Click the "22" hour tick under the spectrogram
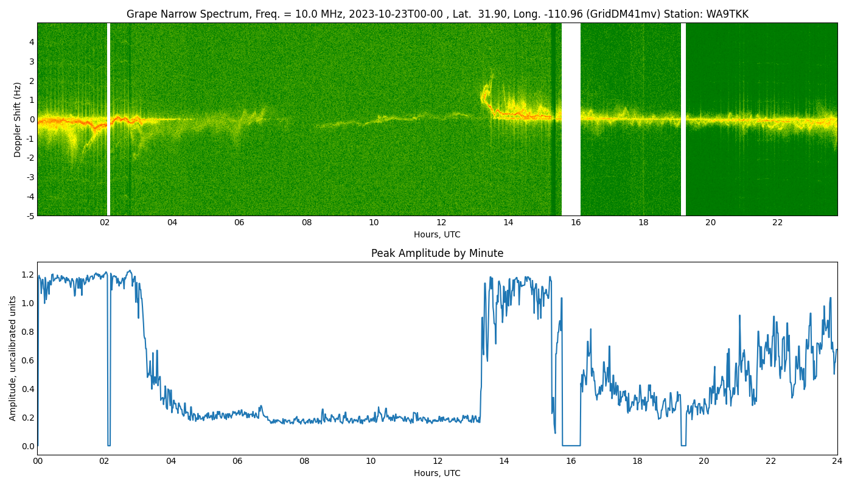852x487 pixels. 777,223
